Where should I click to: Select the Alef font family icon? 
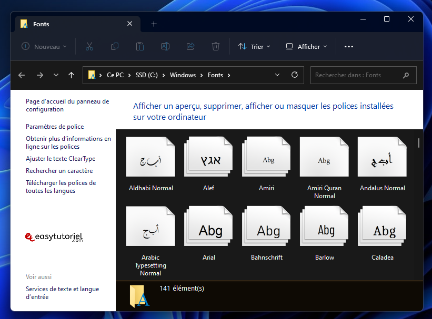click(x=208, y=157)
